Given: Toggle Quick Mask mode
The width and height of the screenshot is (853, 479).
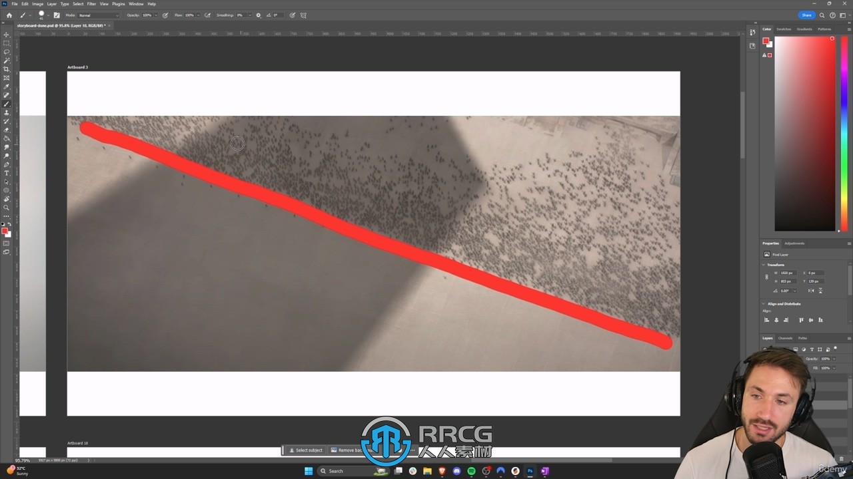Looking at the screenshot, I should pos(7,243).
